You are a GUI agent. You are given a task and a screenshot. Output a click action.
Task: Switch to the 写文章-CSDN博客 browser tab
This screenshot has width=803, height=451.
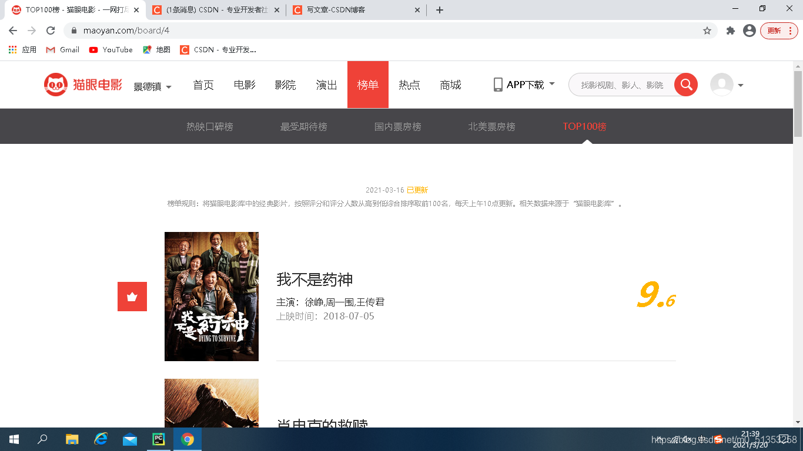357,10
